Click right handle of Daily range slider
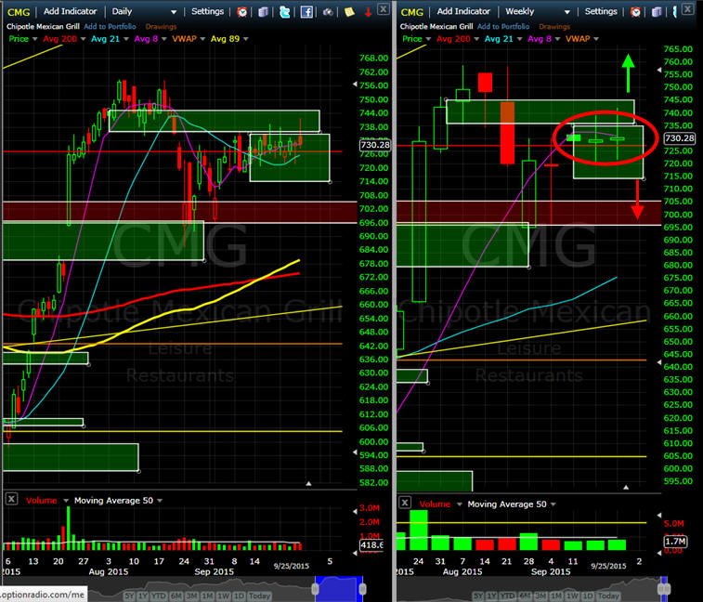This screenshot has width=703, height=602. click(363, 588)
